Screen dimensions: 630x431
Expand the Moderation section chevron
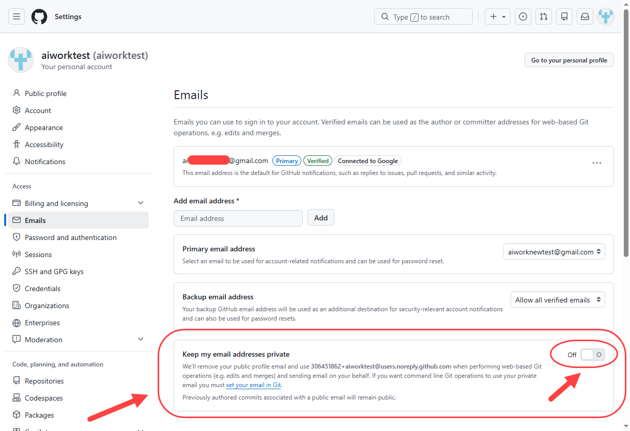[x=141, y=340]
